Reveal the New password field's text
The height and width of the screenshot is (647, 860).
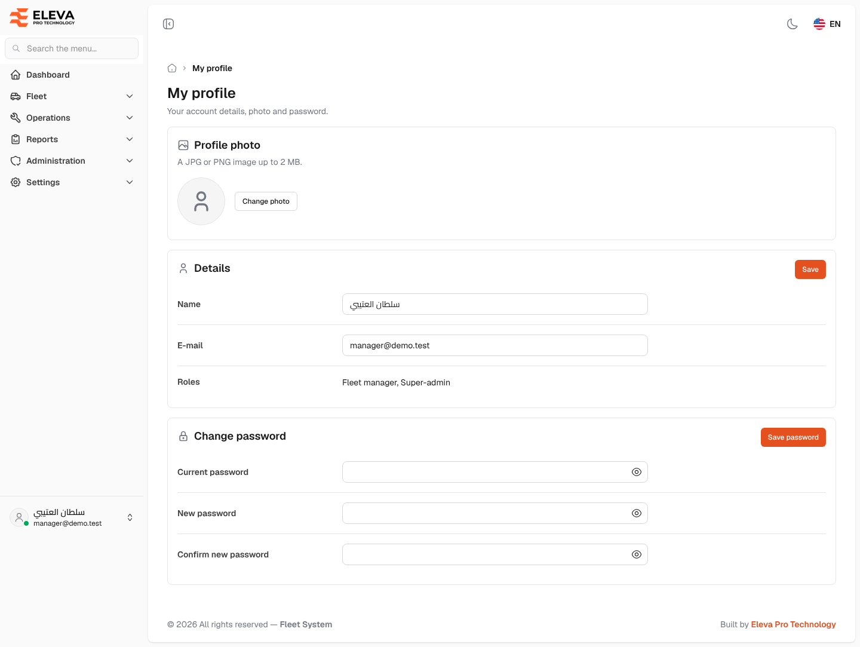click(x=637, y=513)
